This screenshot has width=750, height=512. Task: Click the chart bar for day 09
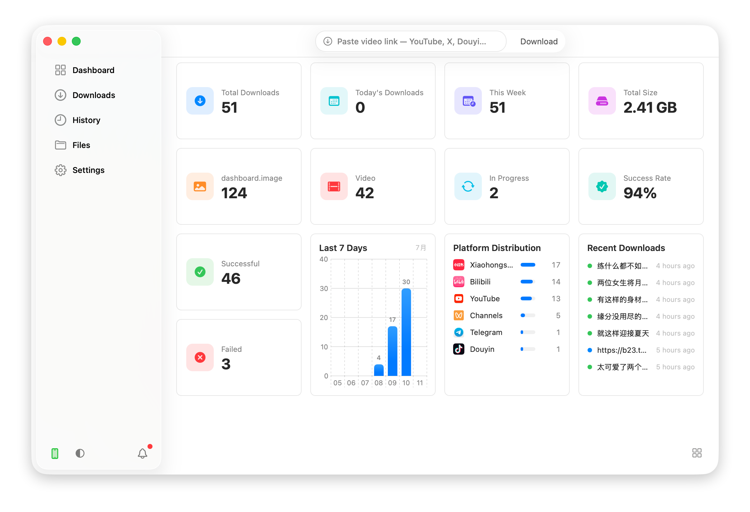pyautogui.click(x=392, y=352)
